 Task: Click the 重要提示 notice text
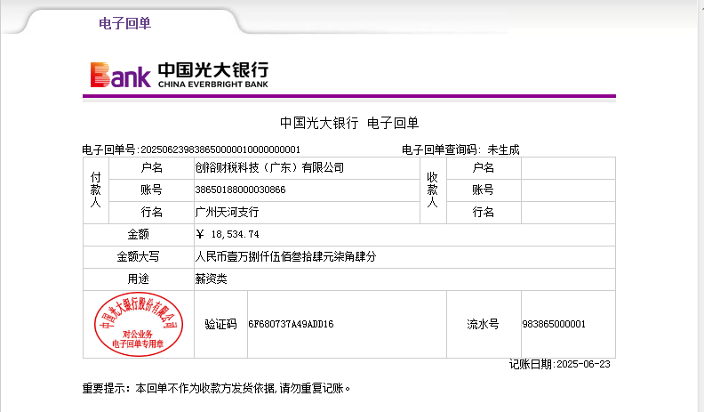click(216, 388)
